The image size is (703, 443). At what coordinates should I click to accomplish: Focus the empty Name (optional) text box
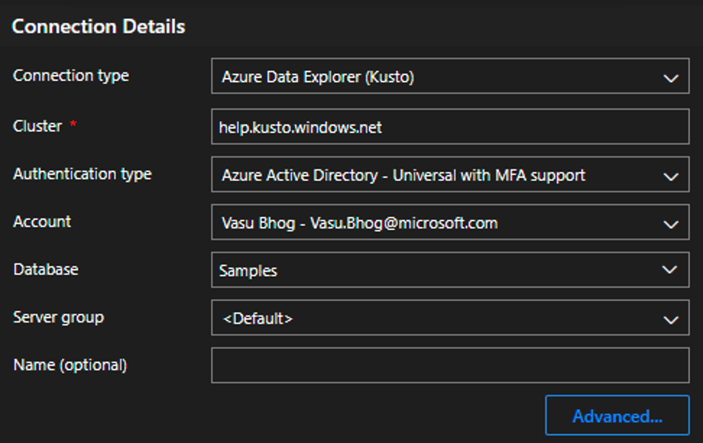(x=449, y=365)
